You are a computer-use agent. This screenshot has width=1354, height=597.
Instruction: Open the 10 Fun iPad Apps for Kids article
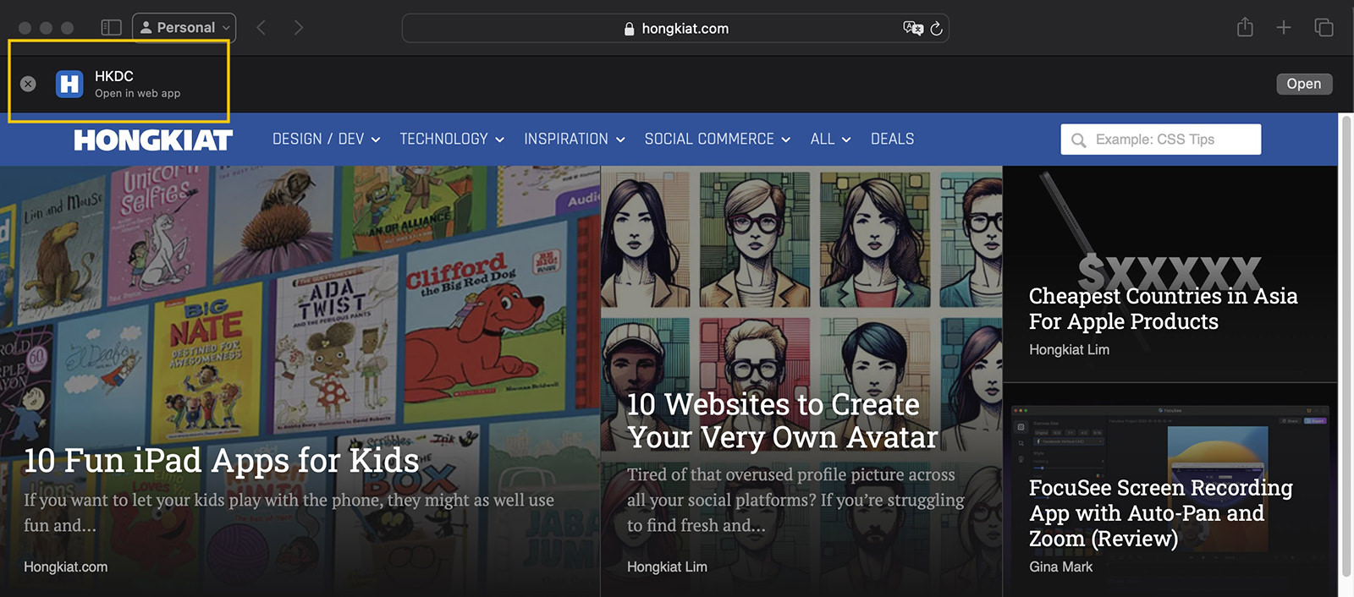[x=222, y=461]
